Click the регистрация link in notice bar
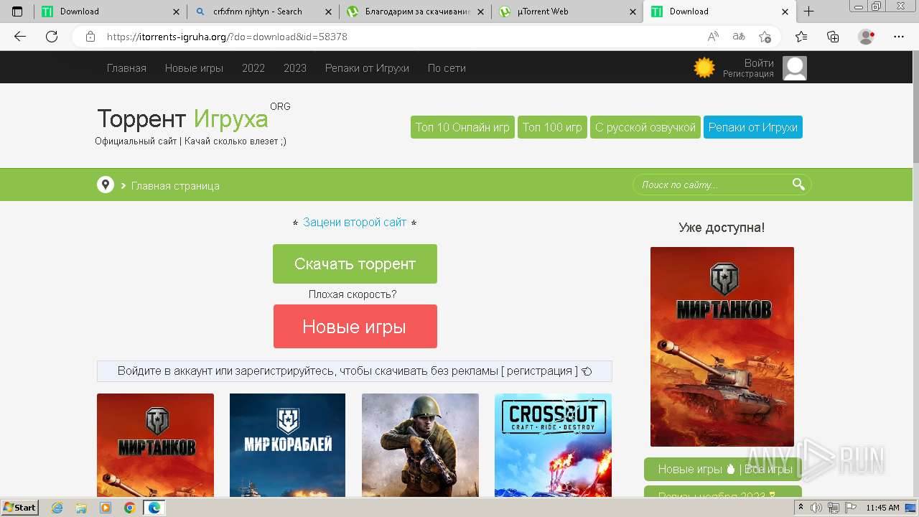The height and width of the screenshot is (517, 919). click(x=539, y=371)
